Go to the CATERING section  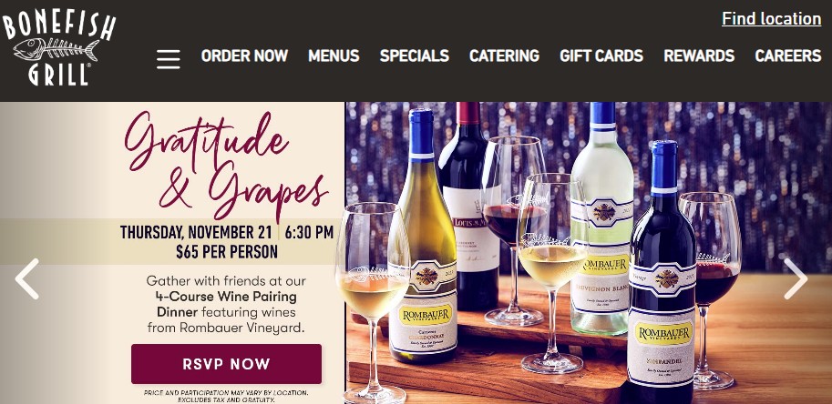504,56
